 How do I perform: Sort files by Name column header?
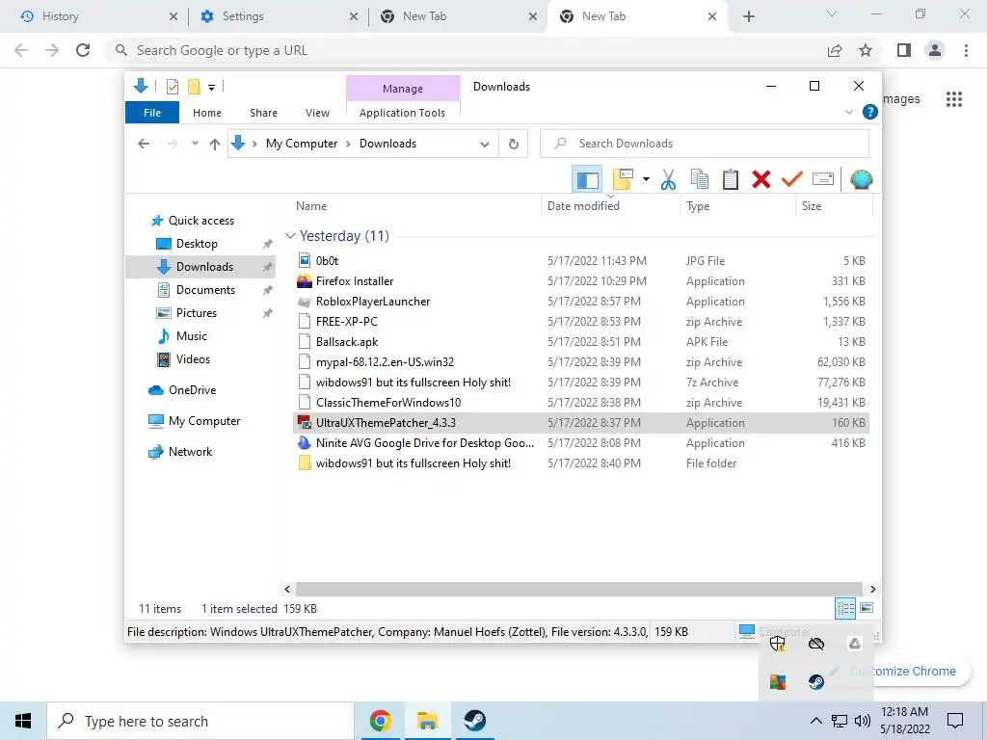311,206
